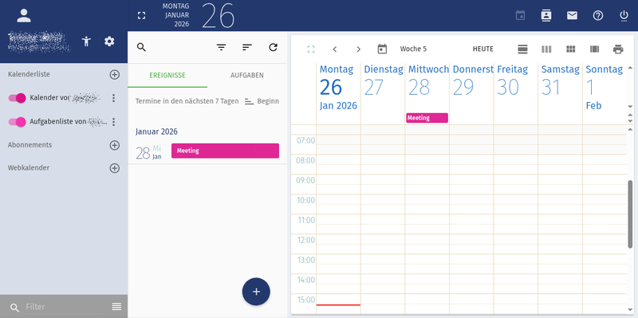Change sort order Beginn

click(x=262, y=101)
